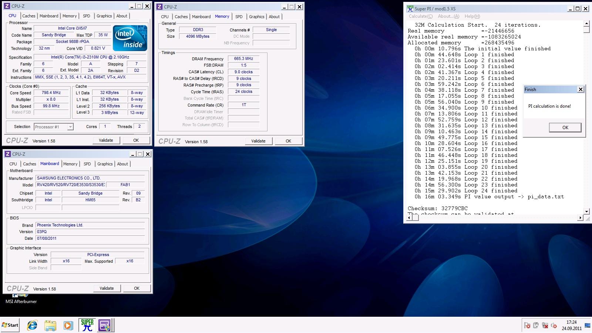The width and height of the screenshot is (592, 333).
Task: Open Graphics tab in the CPU-Z CPU window
Action: (x=104, y=16)
